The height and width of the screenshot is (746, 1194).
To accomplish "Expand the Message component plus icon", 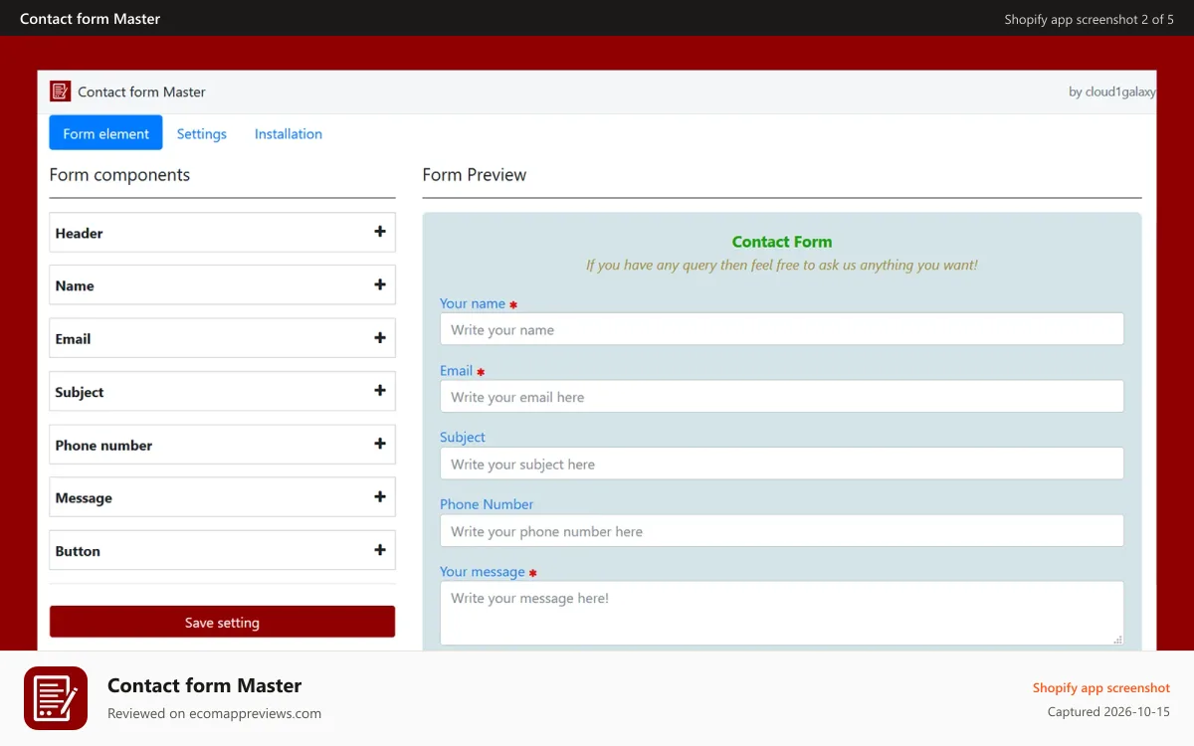I will point(379,497).
